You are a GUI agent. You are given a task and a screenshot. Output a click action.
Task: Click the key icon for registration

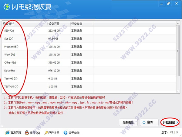(46, 133)
